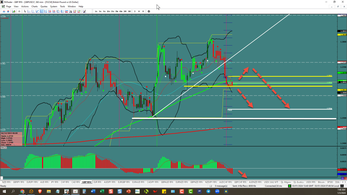Screen dimensions: 347x195
Task: Switch to CAD RF6 tab
Action: click(76, 182)
